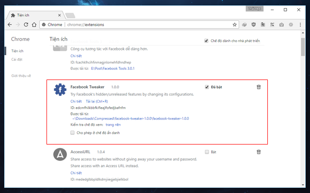
Task: Bookmark this page with the star icon
Action: pos(234,25)
